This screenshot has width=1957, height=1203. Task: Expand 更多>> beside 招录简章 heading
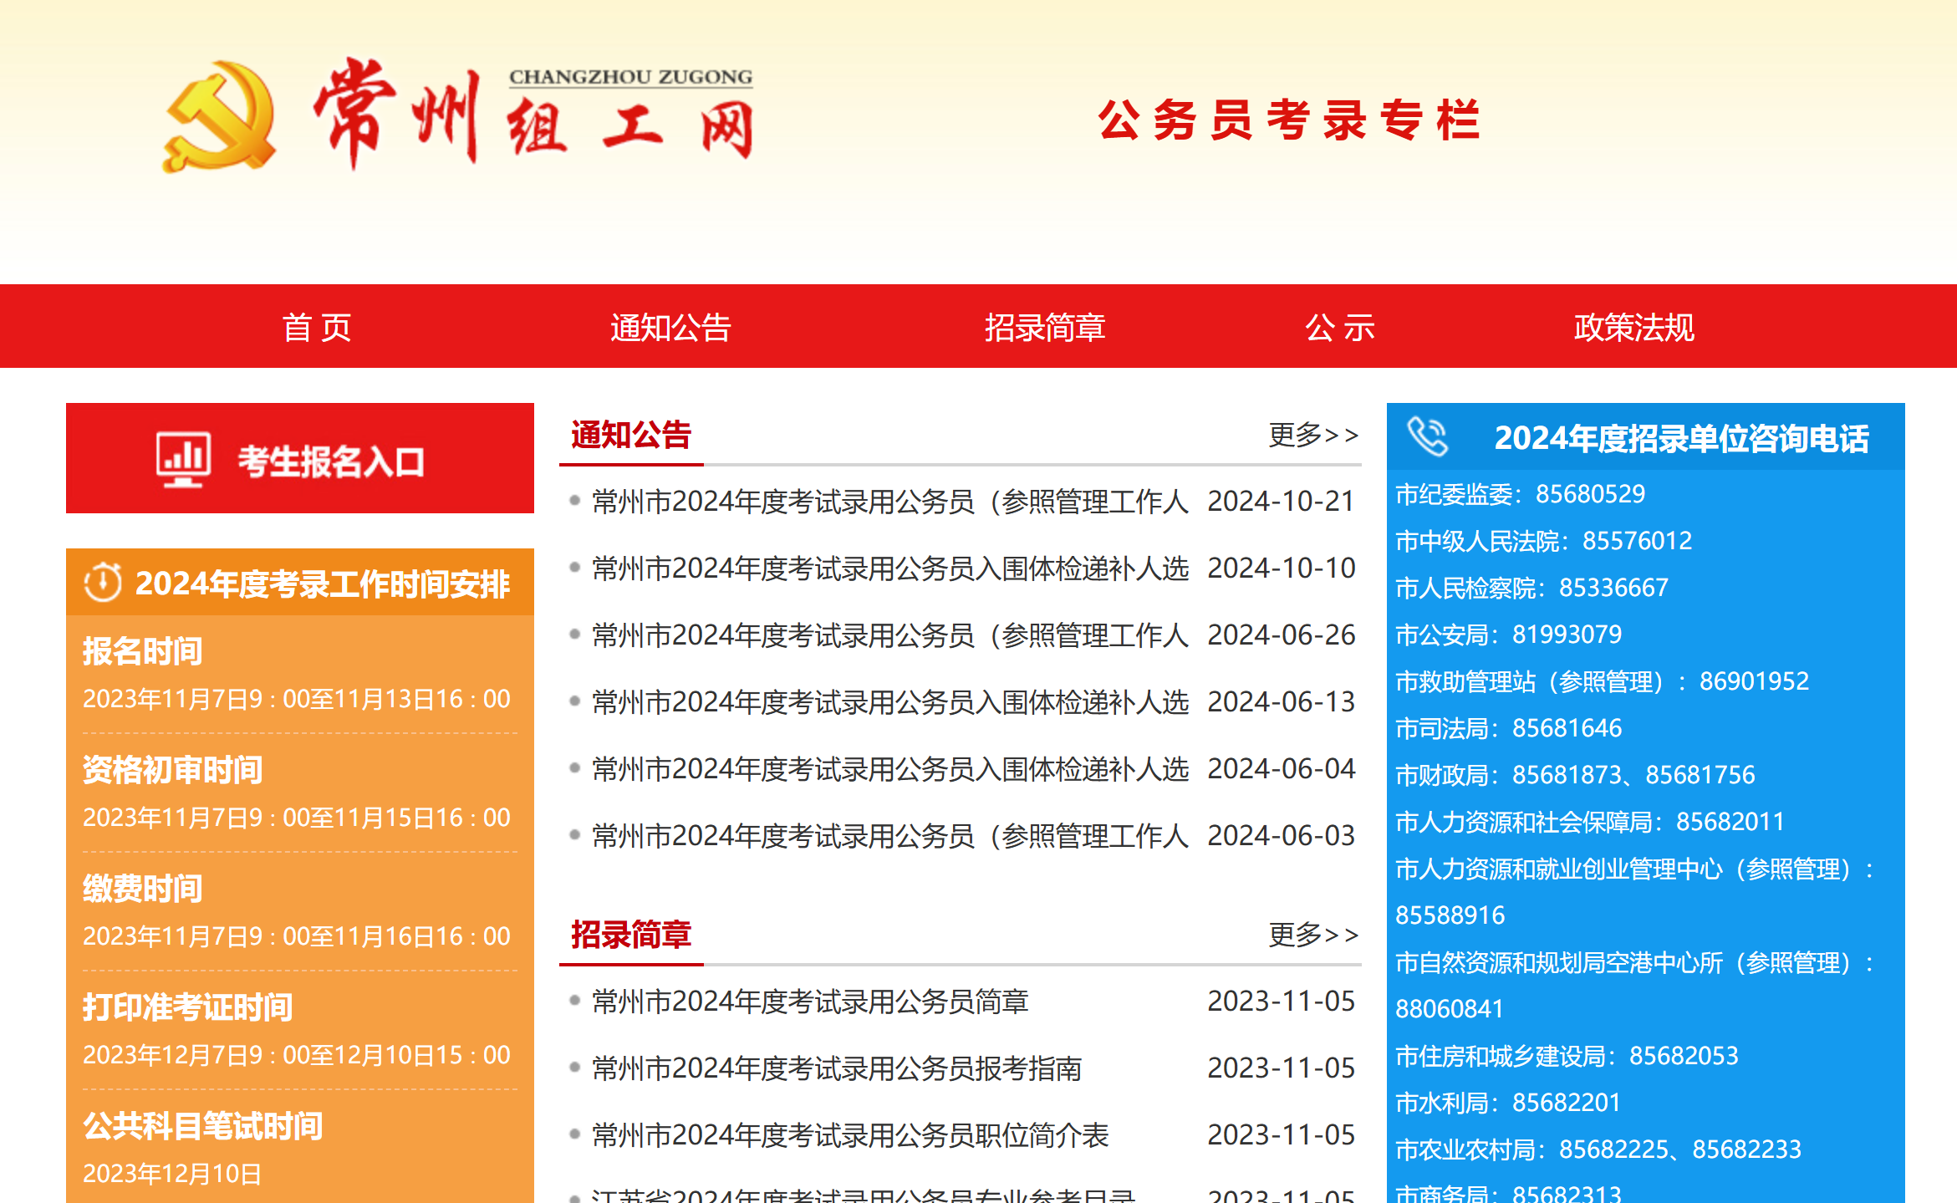1312,935
